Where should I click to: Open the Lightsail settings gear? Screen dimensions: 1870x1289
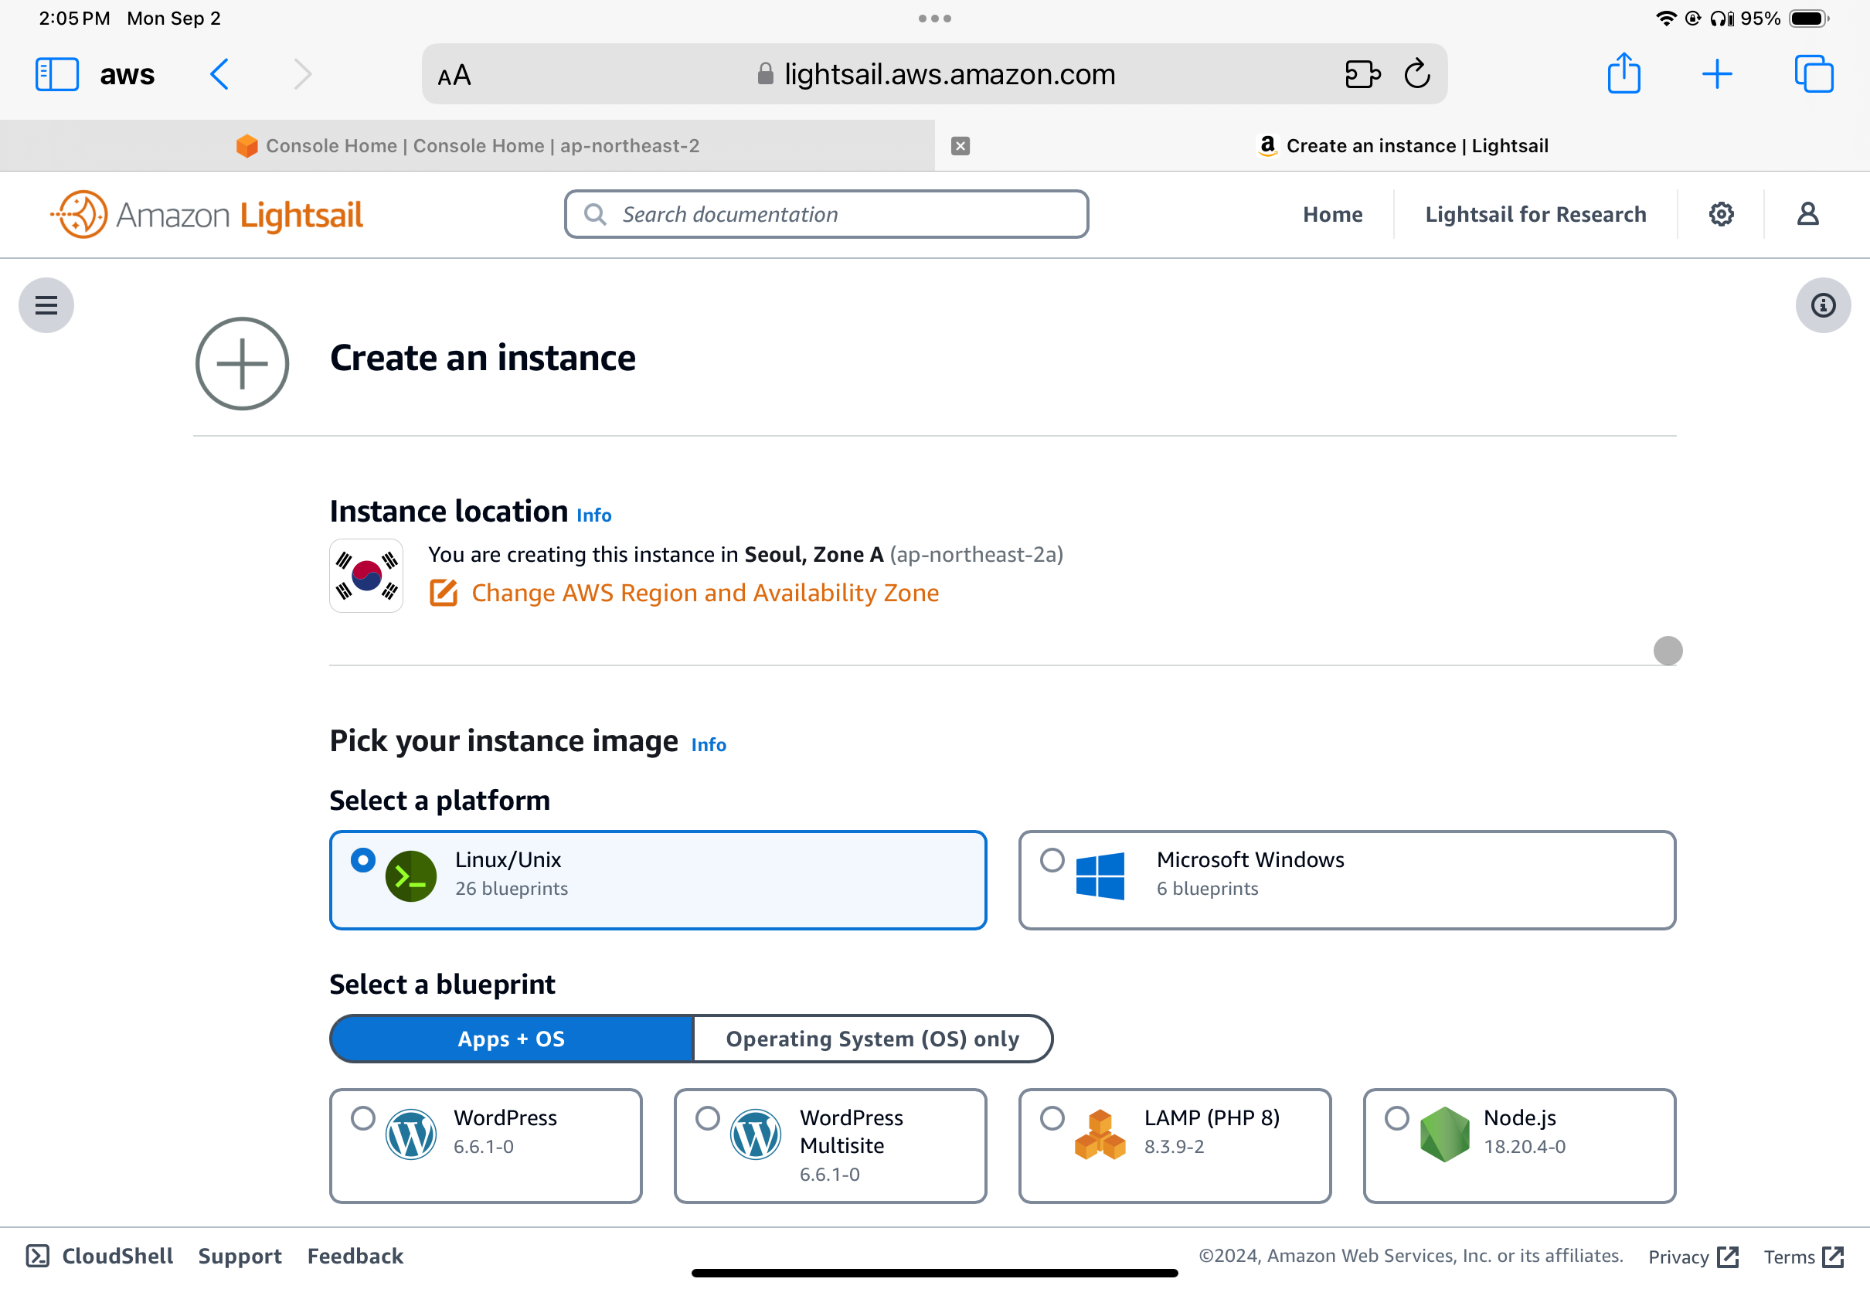[1721, 214]
